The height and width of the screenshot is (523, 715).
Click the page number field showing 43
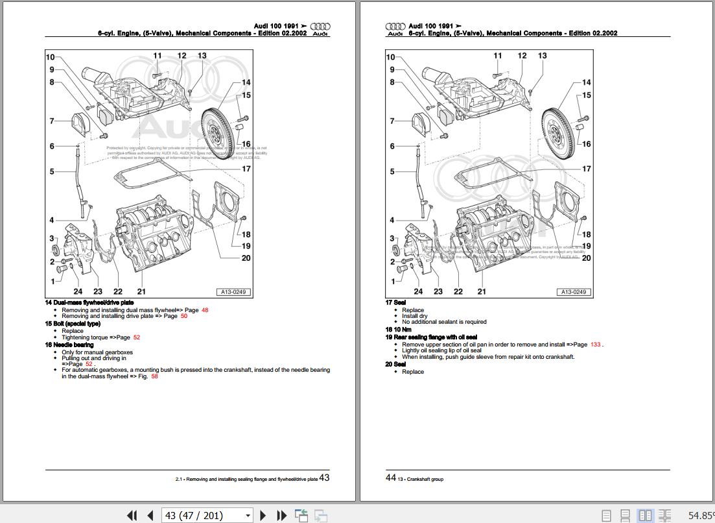(201, 515)
